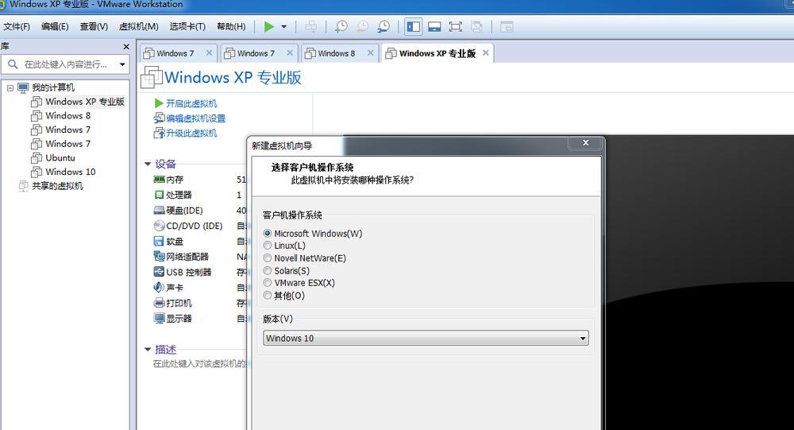Click the send Ctrl+Alt+Del toolbar icon

[x=310, y=26]
